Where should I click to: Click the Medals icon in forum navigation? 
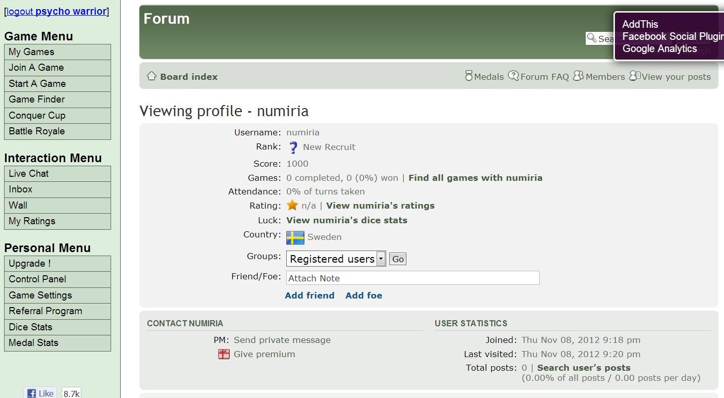tap(469, 76)
